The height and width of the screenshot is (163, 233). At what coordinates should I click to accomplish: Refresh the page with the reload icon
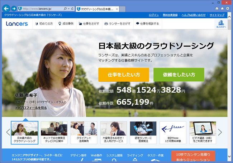[73, 8]
